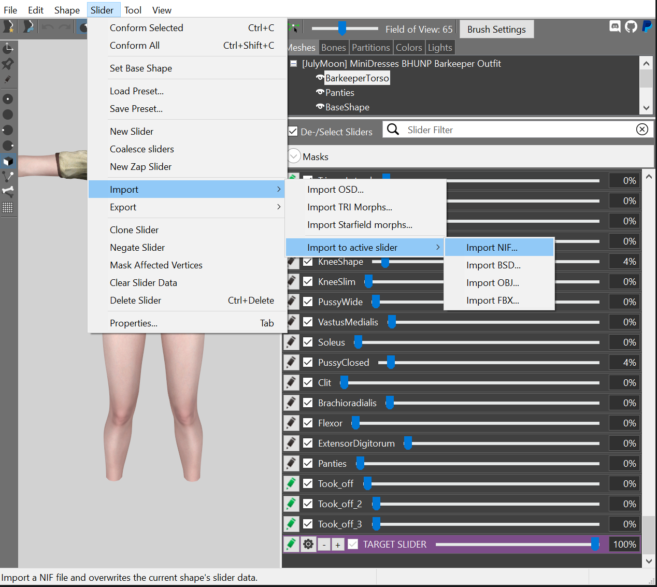
Task: Toggle the TARGET SLIDER checkbox
Action: 353,544
